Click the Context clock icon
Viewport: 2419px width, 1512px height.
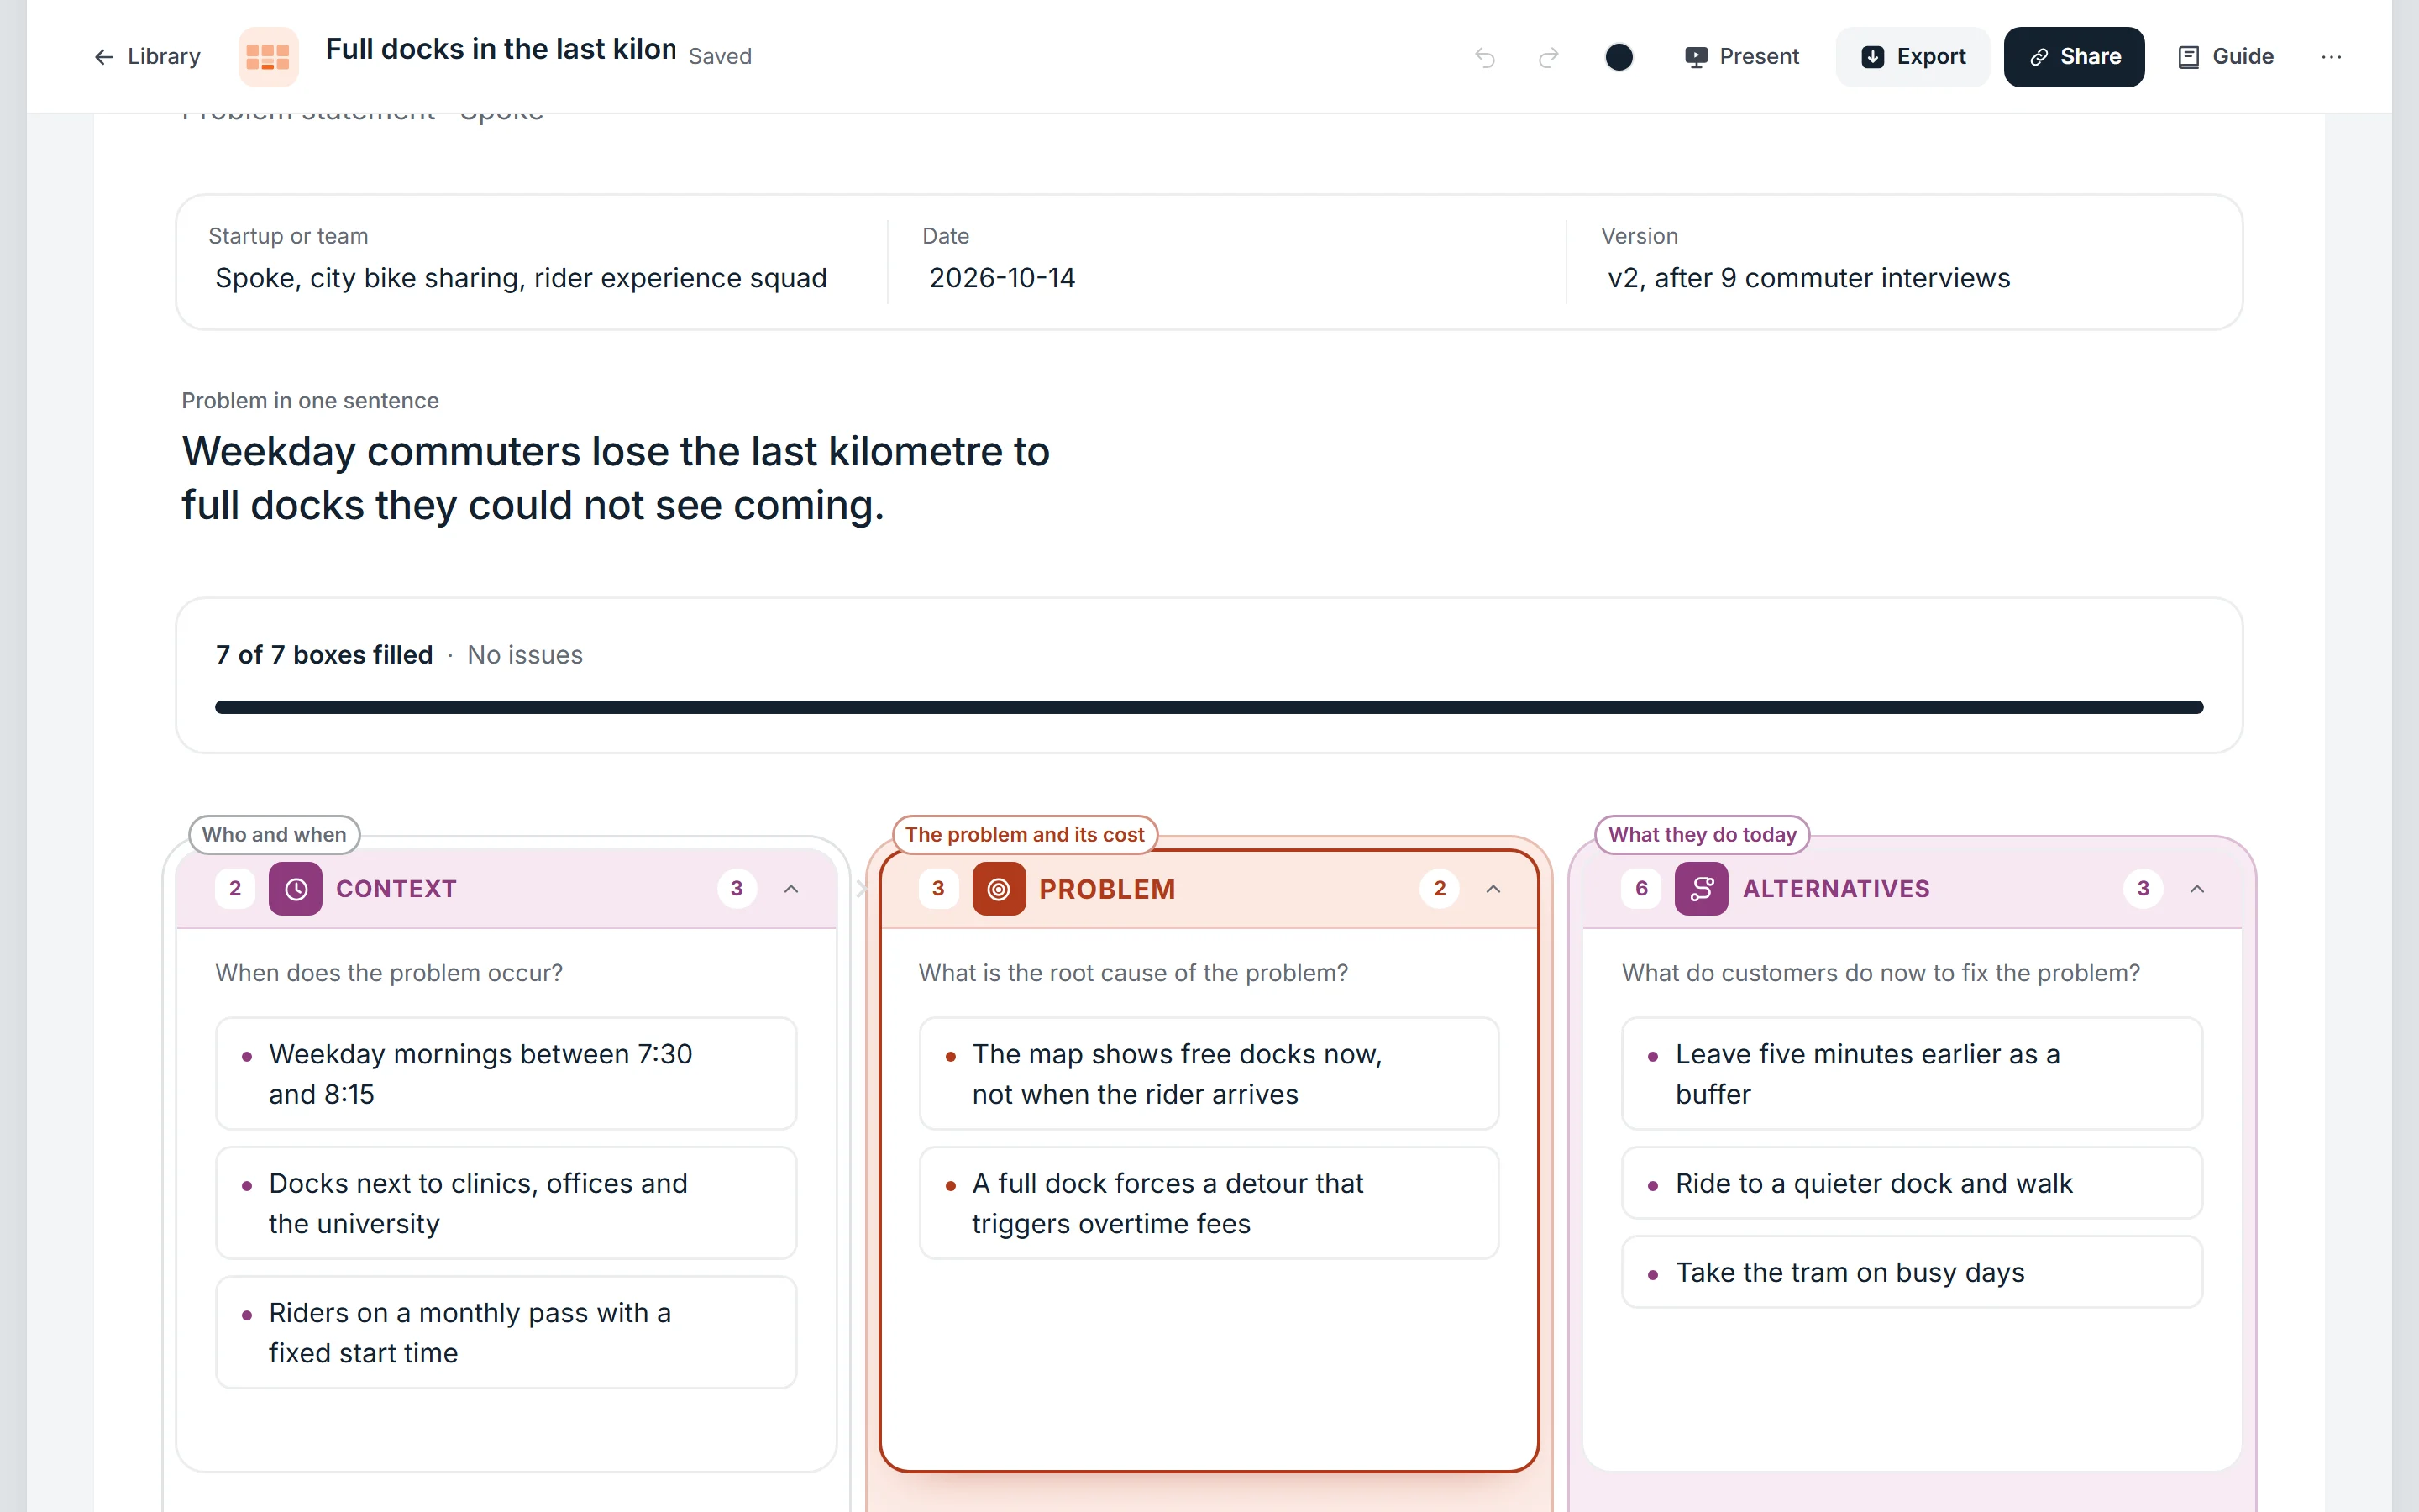[296, 889]
